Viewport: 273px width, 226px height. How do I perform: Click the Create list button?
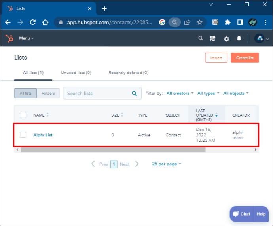click(245, 58)
